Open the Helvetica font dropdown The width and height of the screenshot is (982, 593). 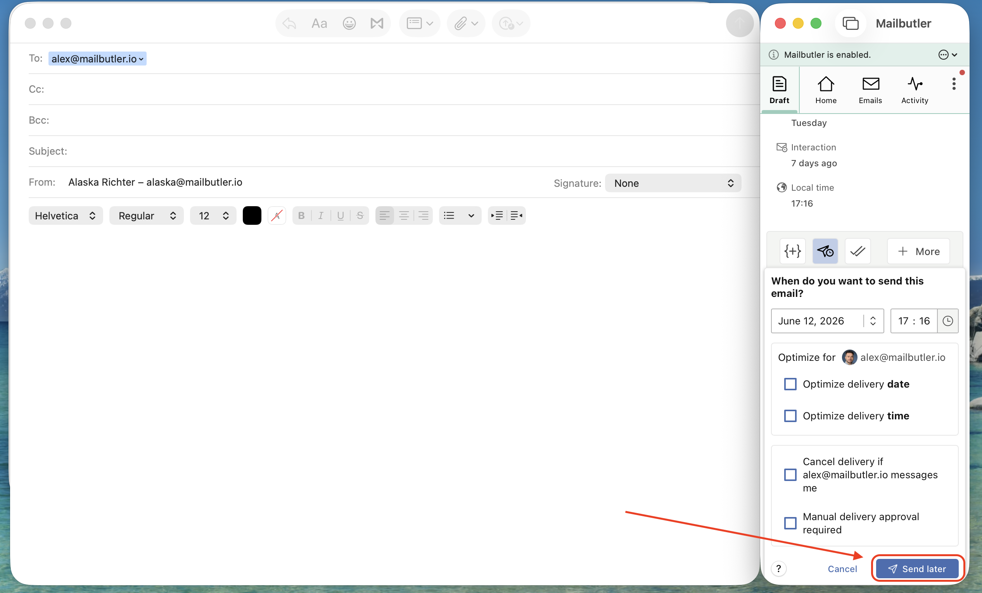click(66, 215)
